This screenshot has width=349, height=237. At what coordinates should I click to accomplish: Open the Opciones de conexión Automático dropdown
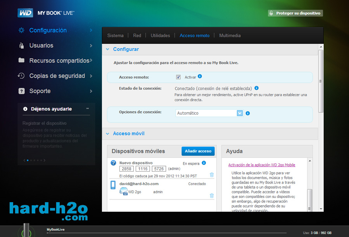(x=240, y=113)
